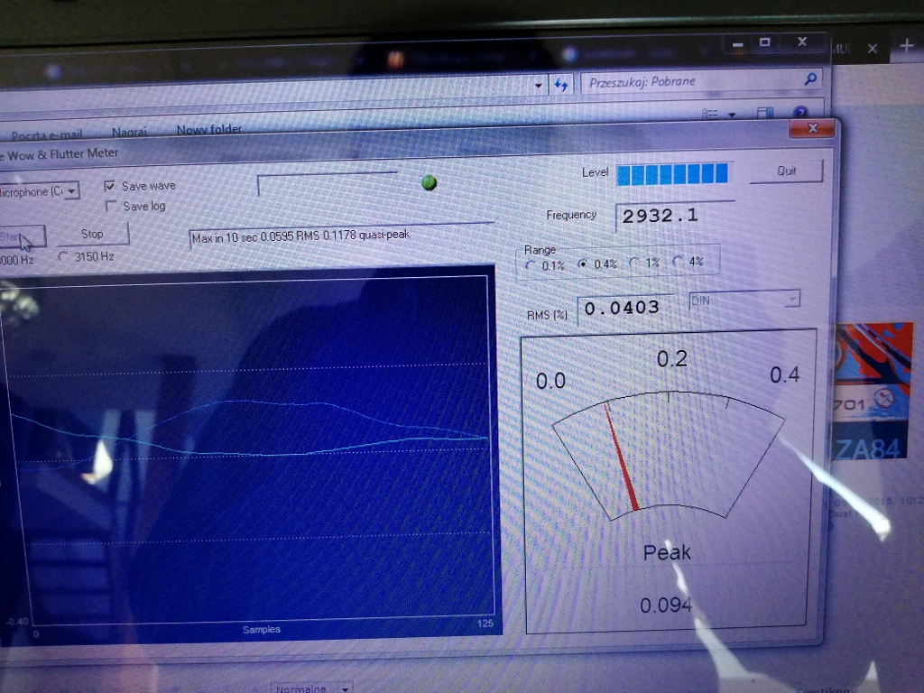Choose the 3150 Hz frequency option

(63, 256)
